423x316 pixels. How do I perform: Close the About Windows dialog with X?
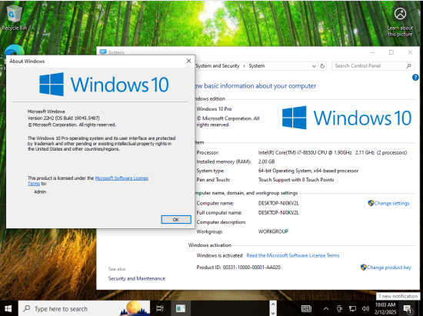[x=188, y=62]
